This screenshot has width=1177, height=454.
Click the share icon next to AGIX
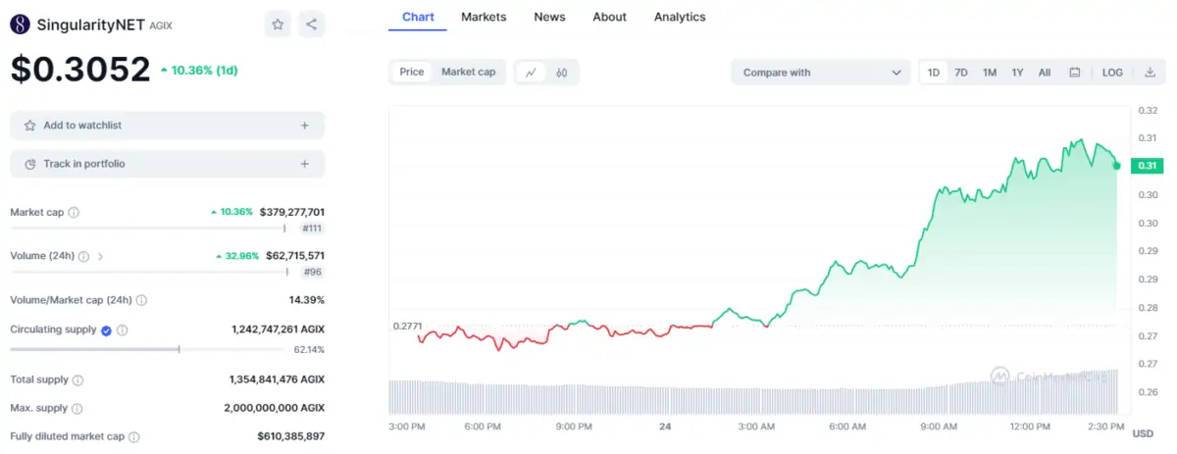point(311,25)
